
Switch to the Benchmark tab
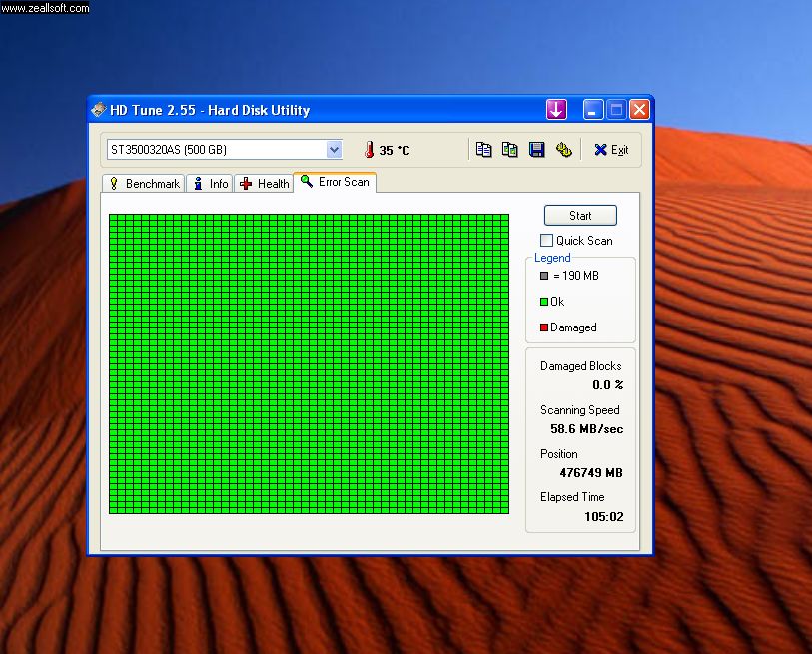pyautogui.click(x=144, y=184)
